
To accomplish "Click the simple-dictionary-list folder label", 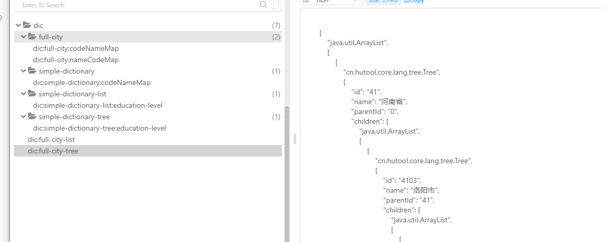I will 73,94.
